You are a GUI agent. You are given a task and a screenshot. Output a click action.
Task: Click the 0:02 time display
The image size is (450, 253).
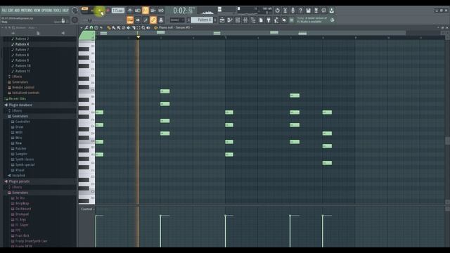click(x=183, y=11)
